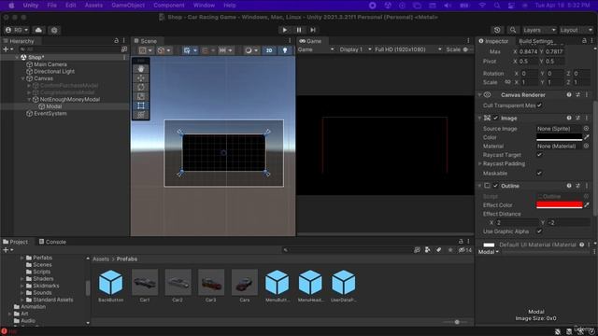Click the red Effect Color swatch

click(559, 205)
